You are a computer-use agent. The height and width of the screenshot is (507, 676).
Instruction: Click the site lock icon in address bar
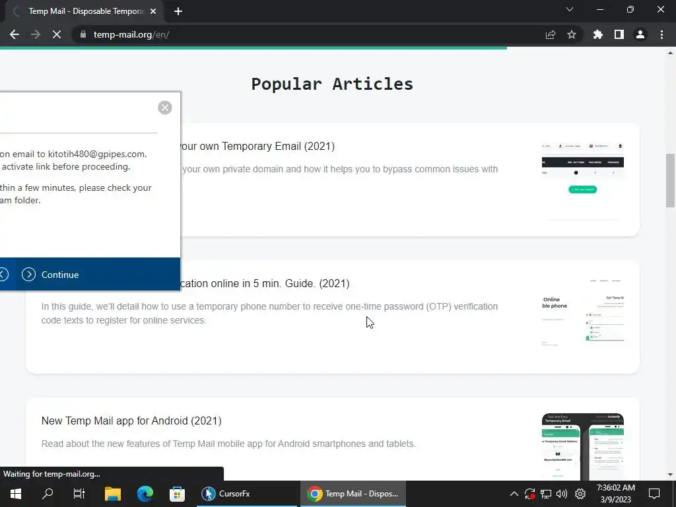83,34
